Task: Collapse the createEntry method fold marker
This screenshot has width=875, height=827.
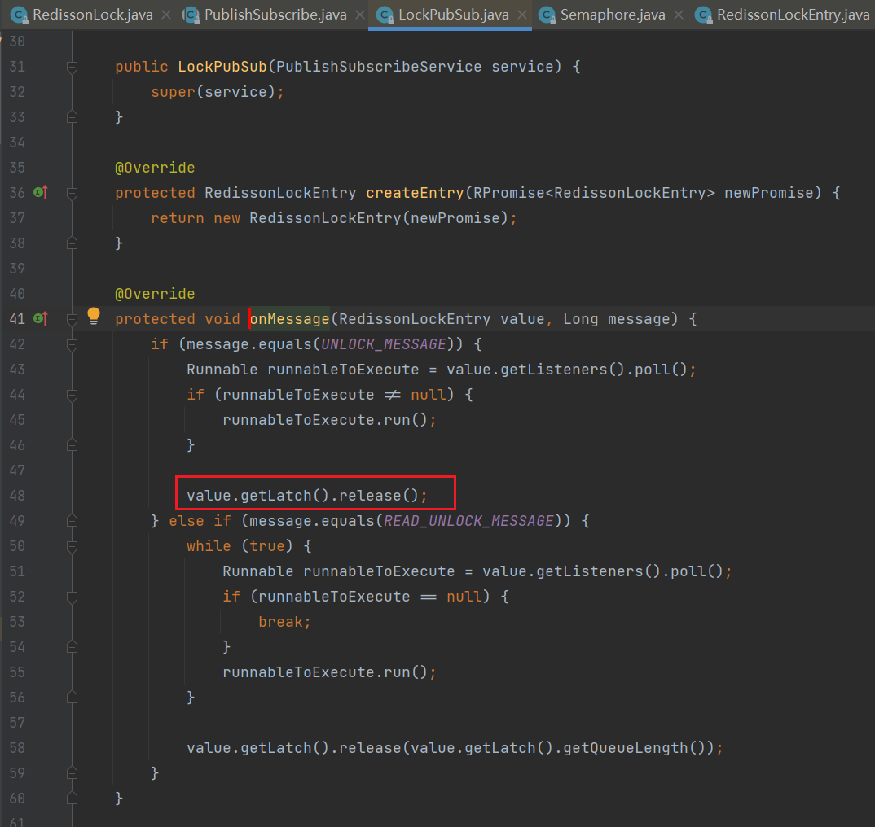Action: point(72,193)
